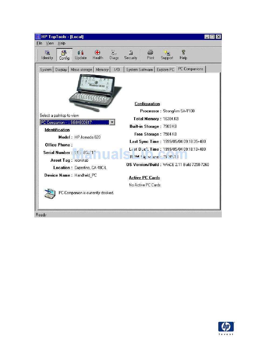Click the Help toolbar icon
The width and height of the screenshot is (256, 337).
(x=183, y=55)
